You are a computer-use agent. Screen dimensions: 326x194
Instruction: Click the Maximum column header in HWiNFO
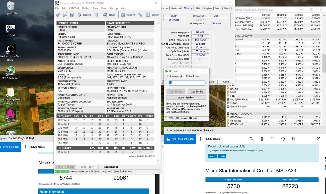(298, 15)
